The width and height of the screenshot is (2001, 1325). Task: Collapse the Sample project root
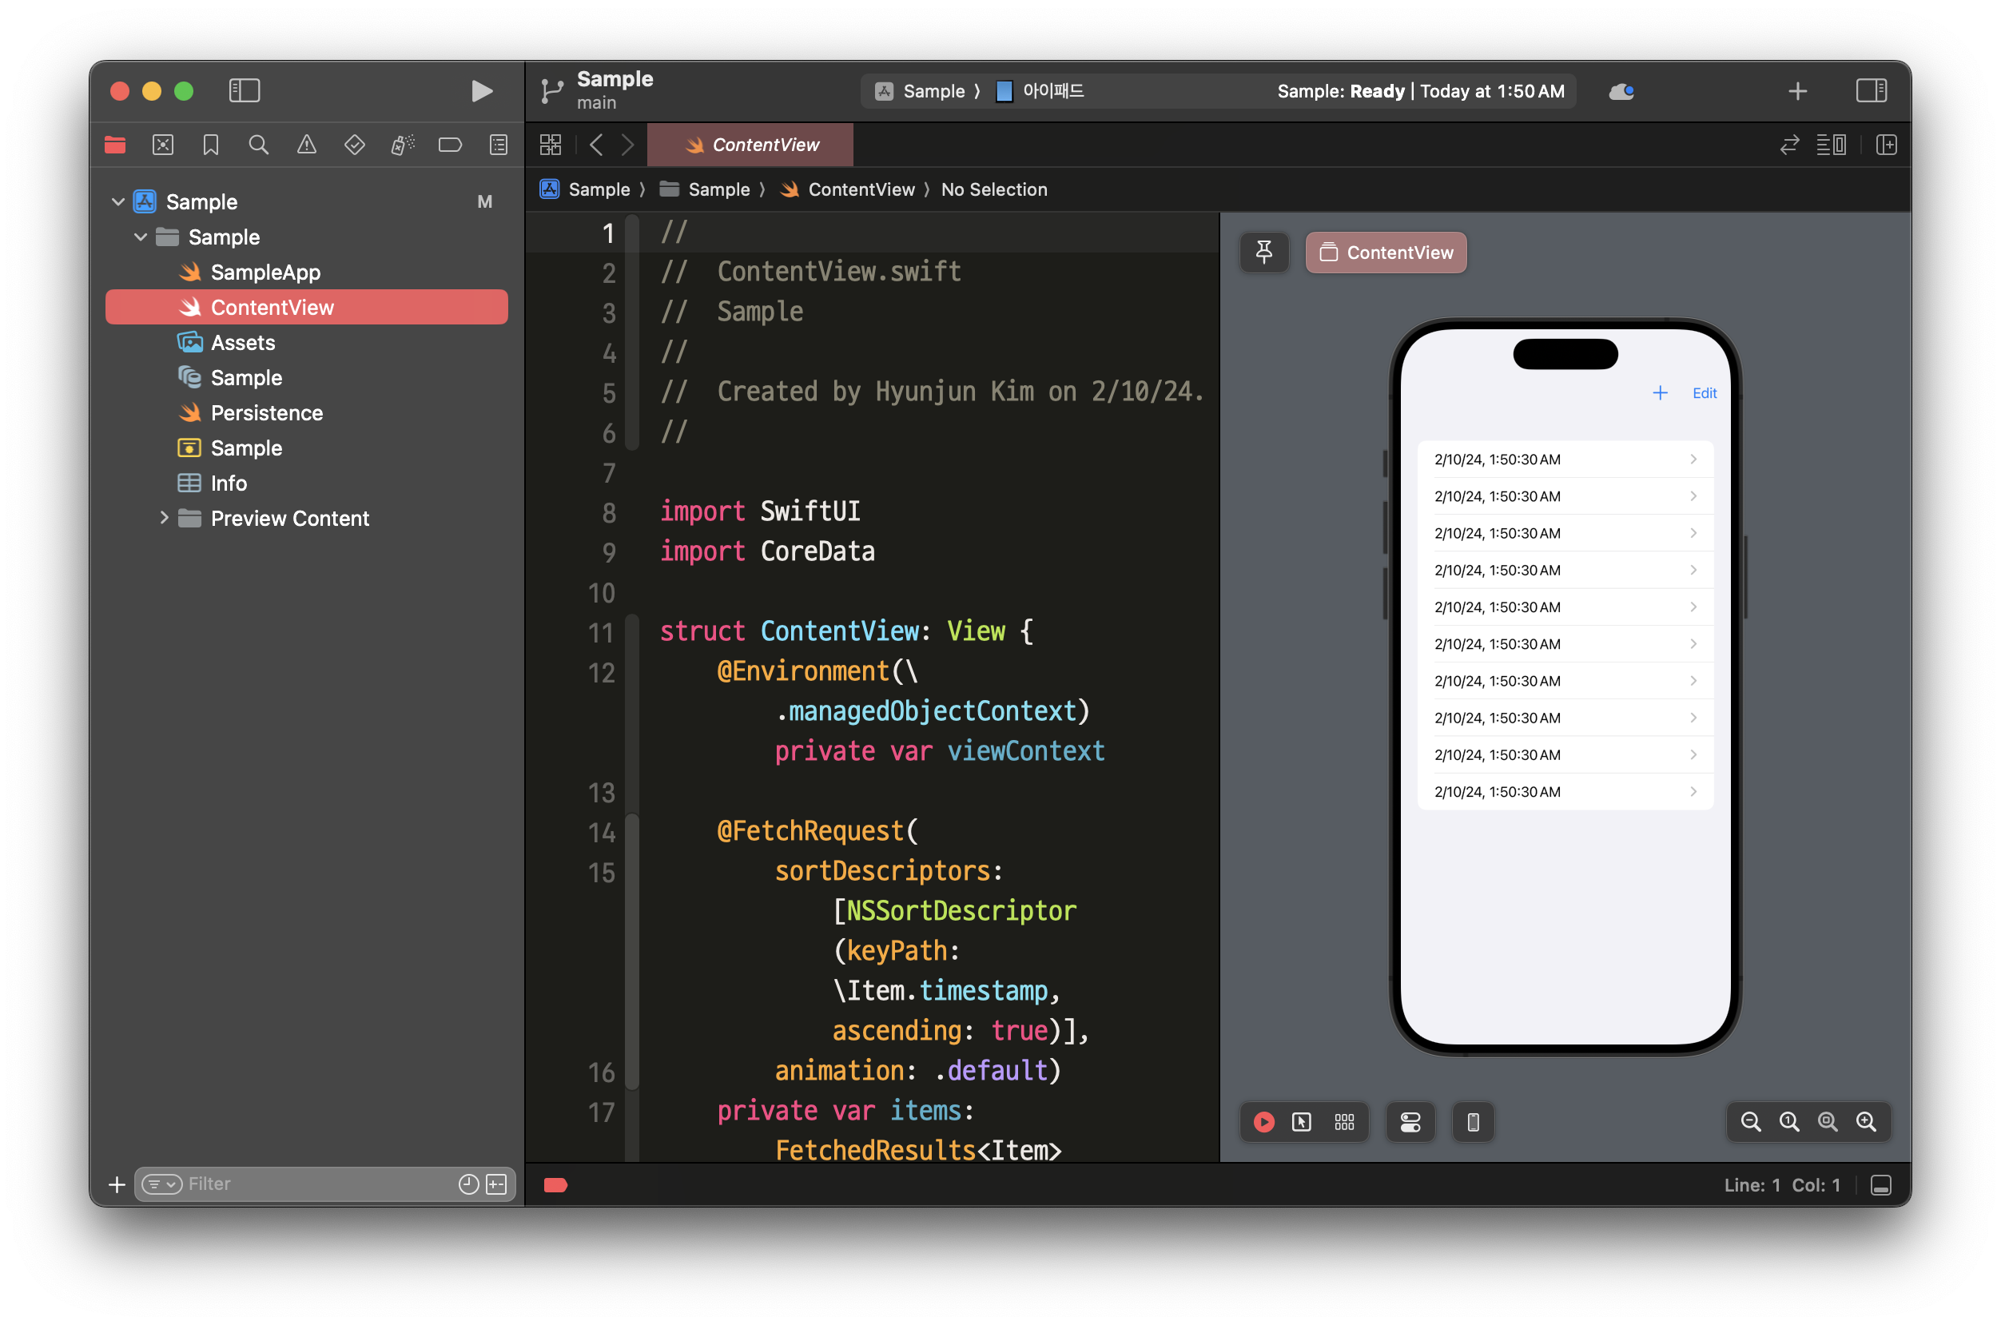click(118, 202)
